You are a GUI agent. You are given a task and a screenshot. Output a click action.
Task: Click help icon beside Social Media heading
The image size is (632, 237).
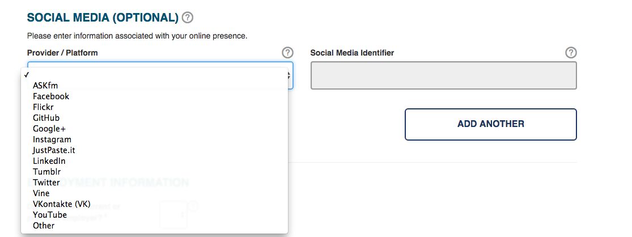coord(188,18)
